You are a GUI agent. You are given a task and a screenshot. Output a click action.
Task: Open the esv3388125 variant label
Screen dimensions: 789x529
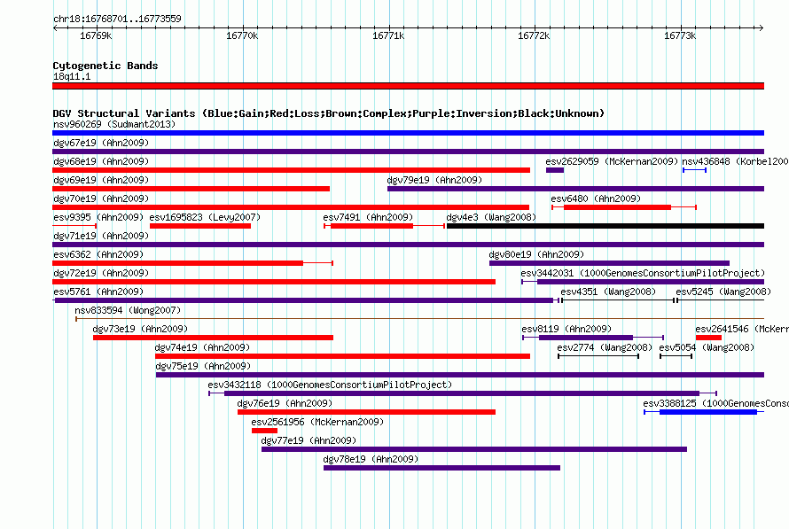coord(716,403)
